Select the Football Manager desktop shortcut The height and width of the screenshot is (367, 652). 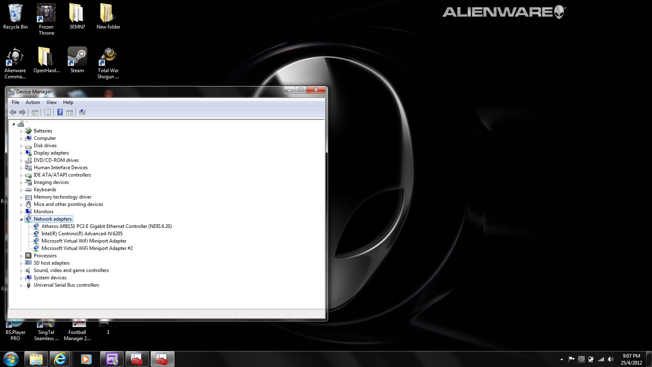click(x=77, y=331)
